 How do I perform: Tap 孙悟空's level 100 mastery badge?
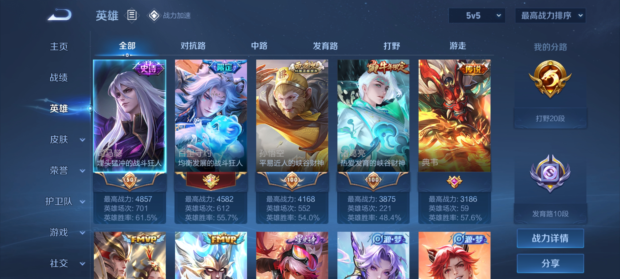(x=292, y=180)
